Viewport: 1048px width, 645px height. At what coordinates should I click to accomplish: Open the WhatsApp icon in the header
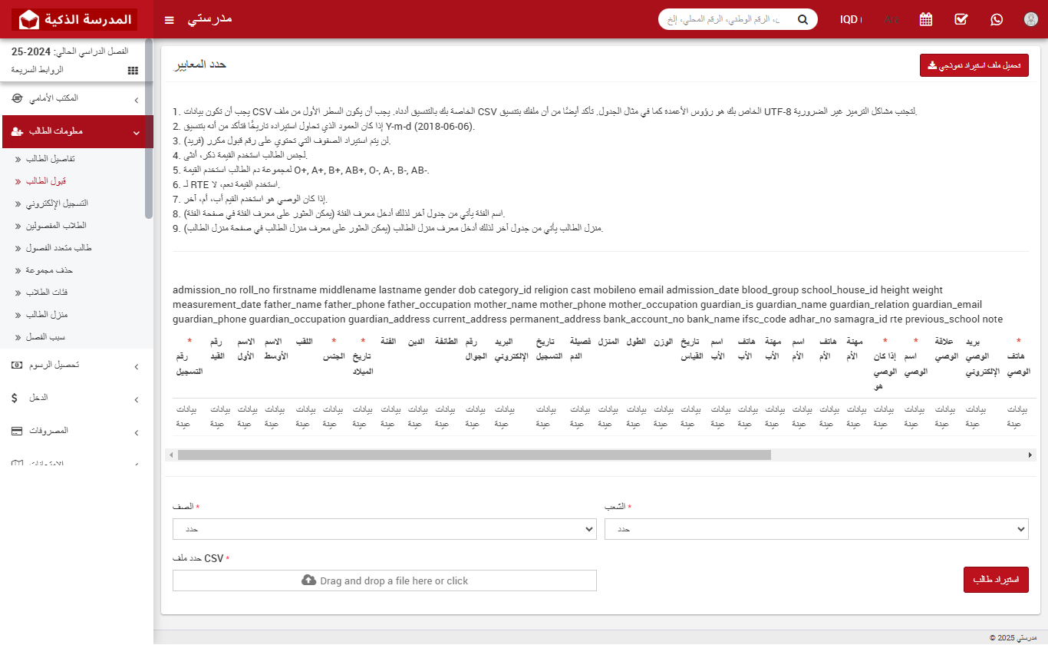coord(996,19)
